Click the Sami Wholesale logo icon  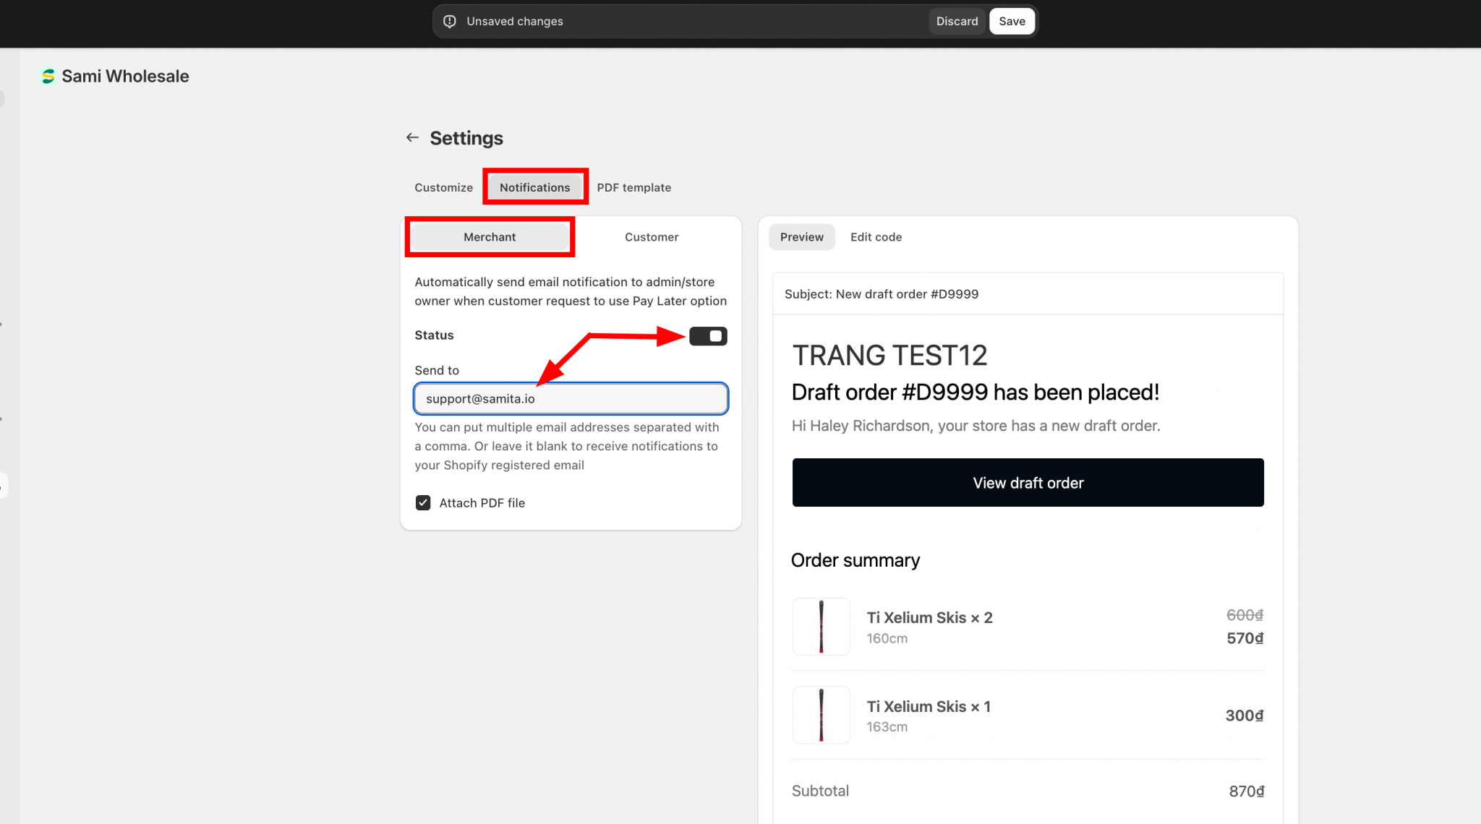(48, 76)
